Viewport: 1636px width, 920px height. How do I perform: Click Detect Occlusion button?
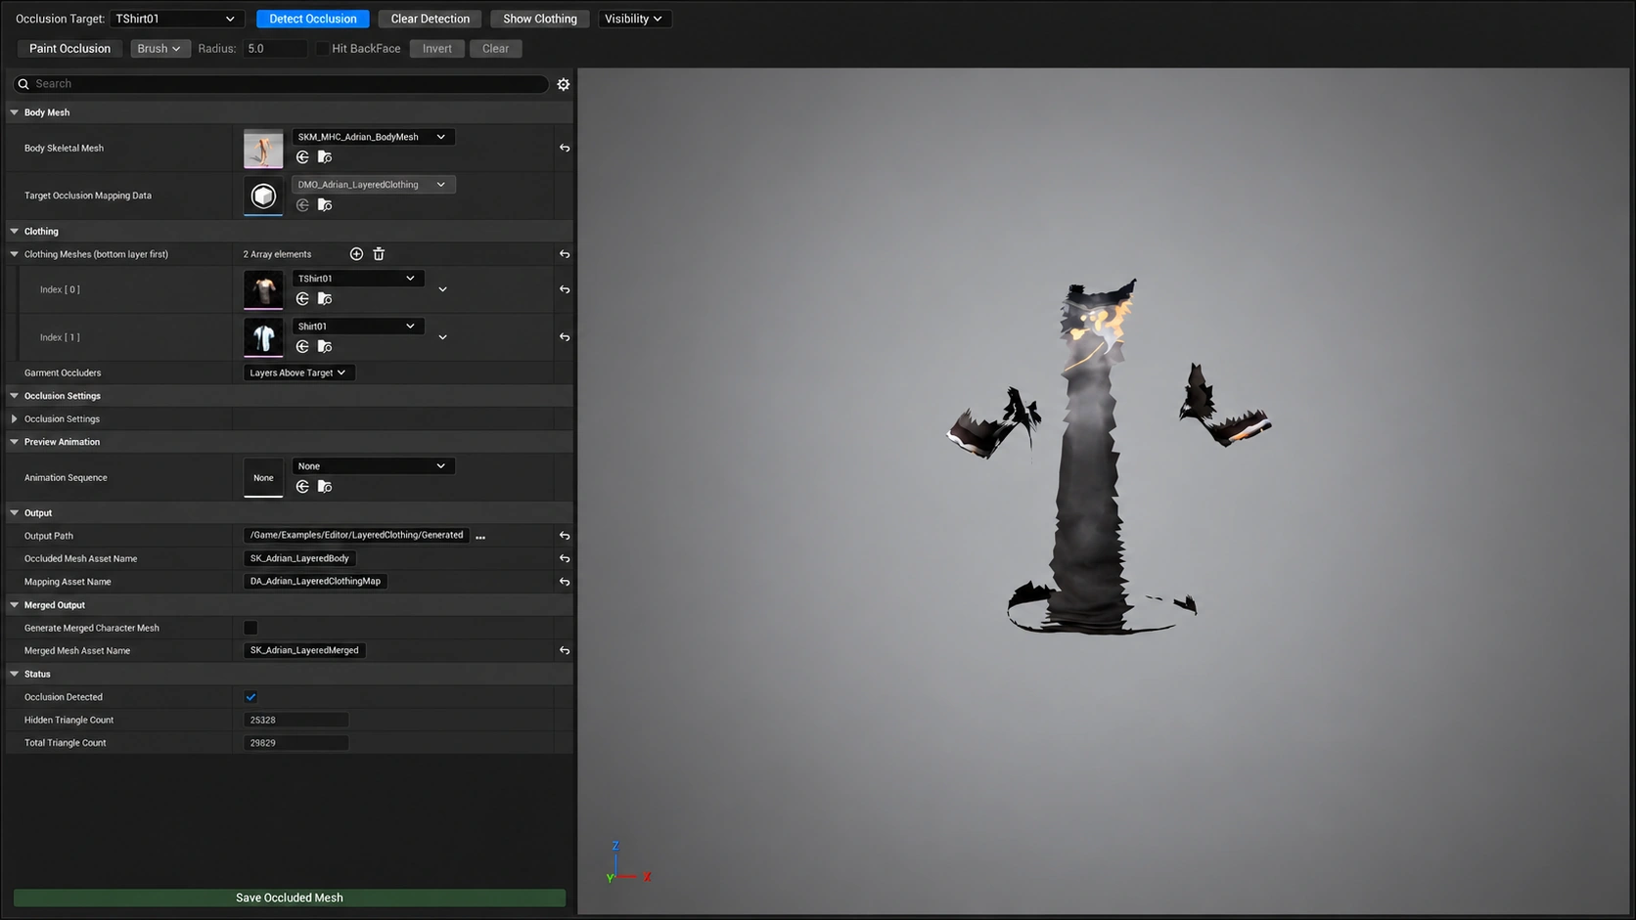click(313, 19)
